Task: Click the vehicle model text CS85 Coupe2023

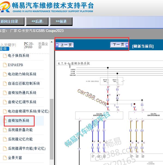Action: click(x=50, y=31)
